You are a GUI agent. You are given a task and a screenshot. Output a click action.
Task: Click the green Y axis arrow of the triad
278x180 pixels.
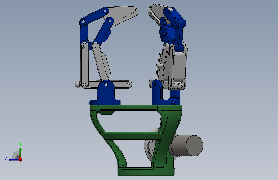(x=21, y=152)
